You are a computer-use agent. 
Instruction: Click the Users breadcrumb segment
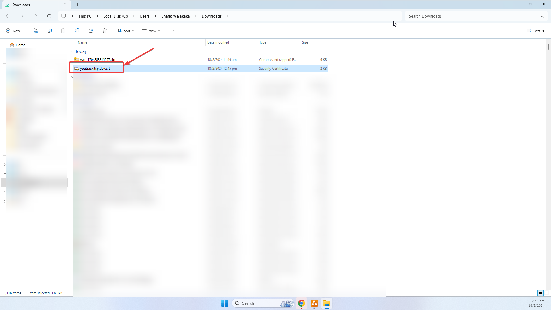click(144, 16)
